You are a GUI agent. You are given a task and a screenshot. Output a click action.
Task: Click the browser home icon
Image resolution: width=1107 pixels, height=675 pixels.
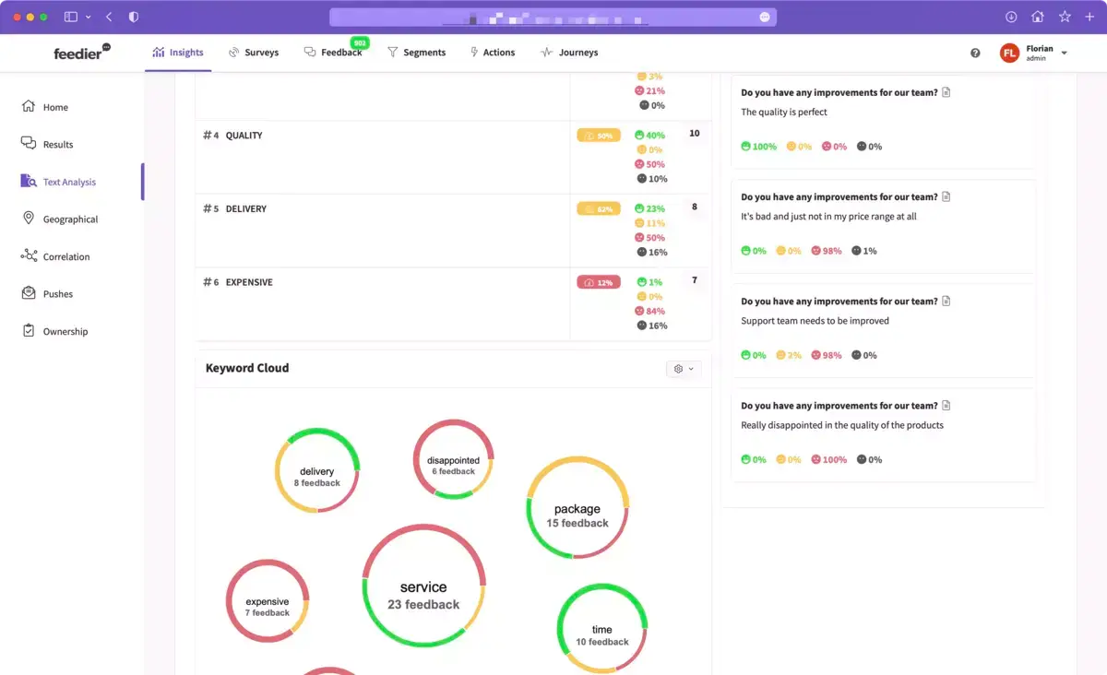pos(1038,17)
